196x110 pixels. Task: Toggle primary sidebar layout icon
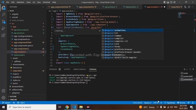(x=165, y=2)
